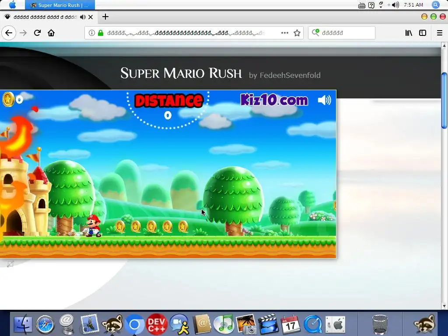Screen dimensions: 448x336
Task: Open the hamburger application menu
Action: [x=440, y=33]
